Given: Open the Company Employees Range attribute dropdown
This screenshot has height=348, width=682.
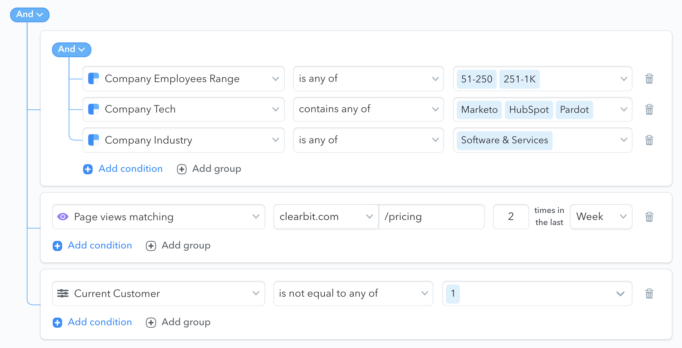Looking at the screenshot, I should click(x=183, y=79).
